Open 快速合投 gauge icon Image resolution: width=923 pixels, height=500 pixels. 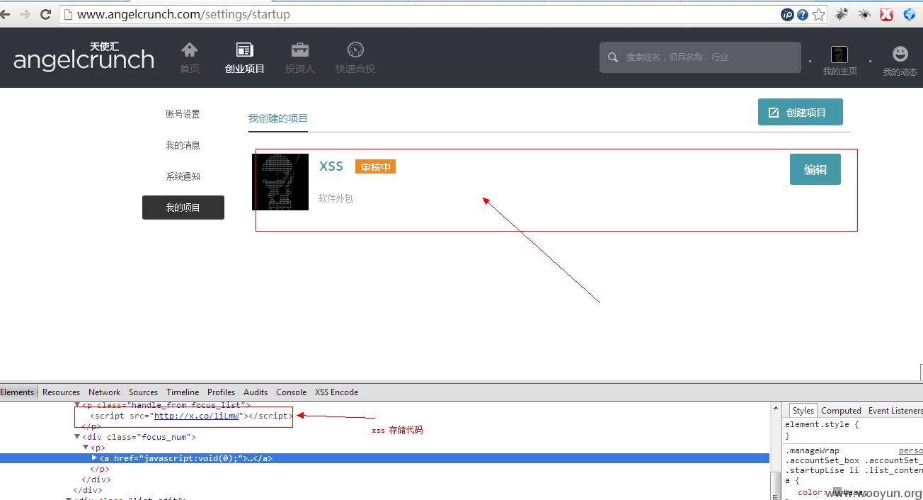coord(355,50)
